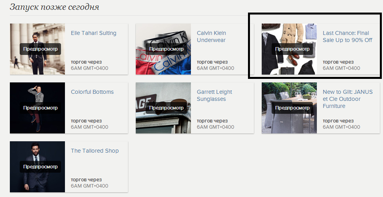Screen dimensions: 383x197
Task: Open the Elie Tahari Suiting sale link
Action: point(94,33)
